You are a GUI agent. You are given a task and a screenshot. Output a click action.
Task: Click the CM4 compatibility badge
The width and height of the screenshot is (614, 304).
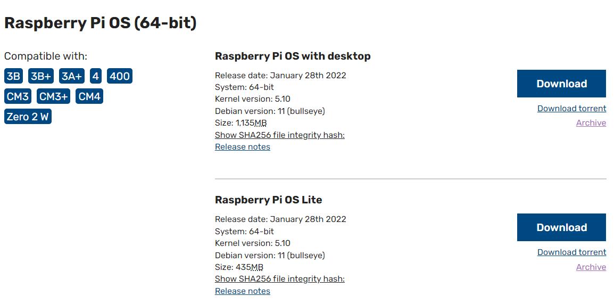point(89,96)
